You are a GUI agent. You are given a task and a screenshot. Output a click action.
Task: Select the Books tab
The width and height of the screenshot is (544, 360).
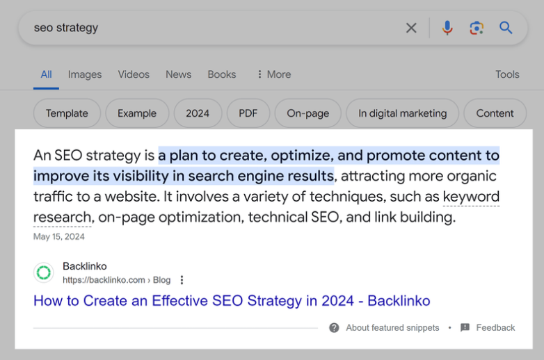click(221, 74)
